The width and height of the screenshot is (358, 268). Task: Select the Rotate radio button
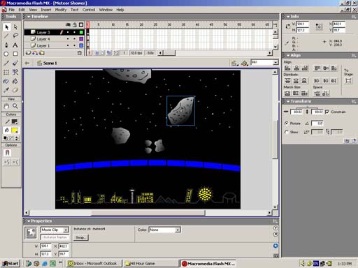(x=287, y=124)
